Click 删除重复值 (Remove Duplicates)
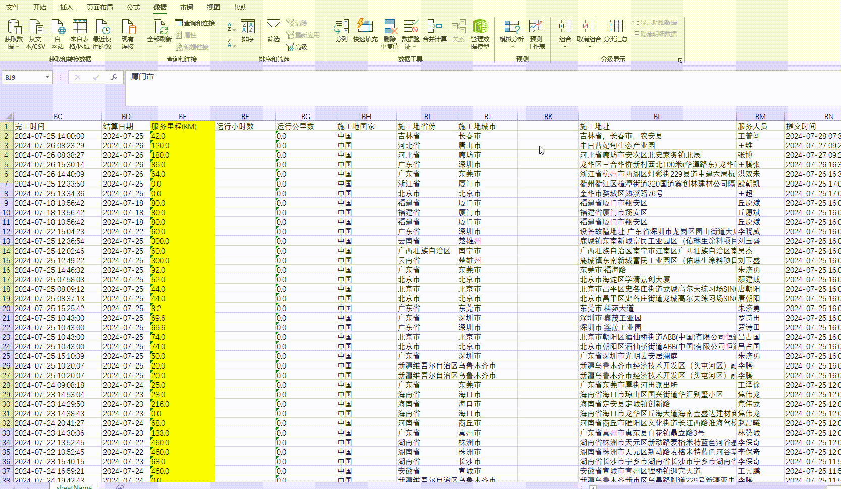Image resolution: width=841 pixels, height=489 pixels. 390,34
